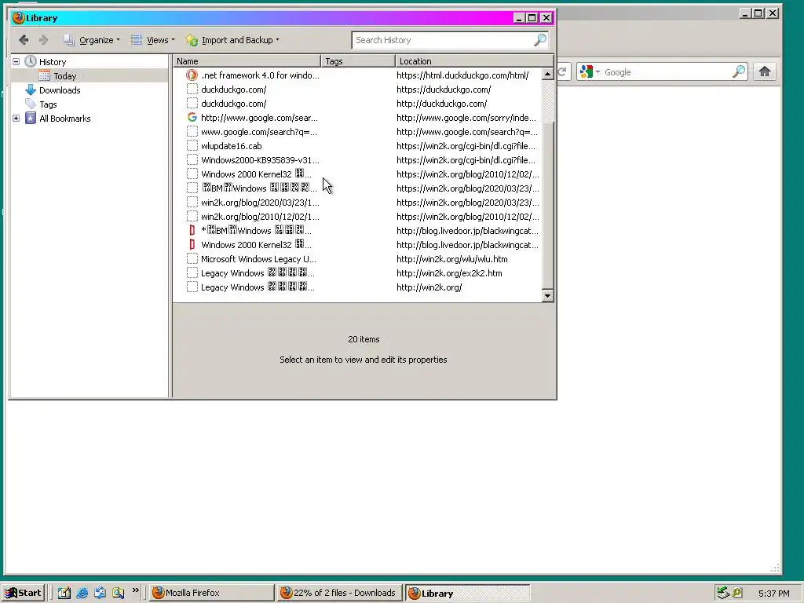Click DuckDuckGo favicon of .net framework entry

pos(192,75)
